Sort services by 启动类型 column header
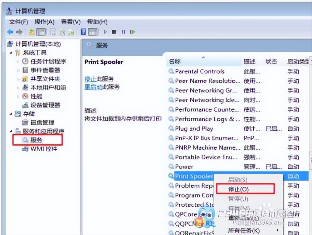Image resolution: width=312 pixels, height=235 pixels. (297, 61)
